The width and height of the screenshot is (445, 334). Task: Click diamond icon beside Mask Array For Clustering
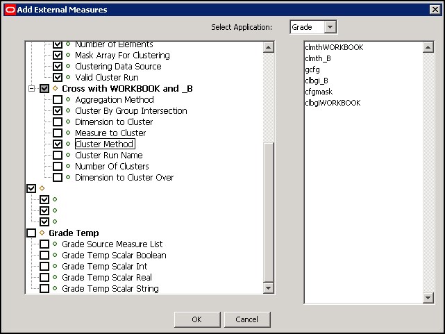[x=68, y=55]
